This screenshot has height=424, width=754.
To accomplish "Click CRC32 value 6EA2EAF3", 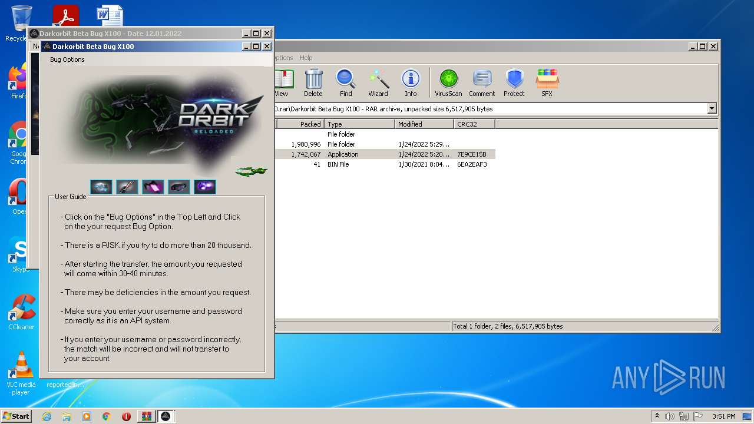I will (x=472, y=164).
